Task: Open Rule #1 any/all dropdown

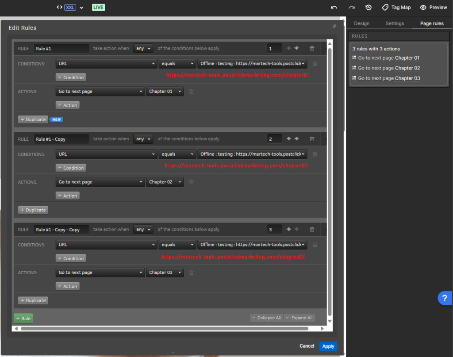Action: (x=143, y=48)
